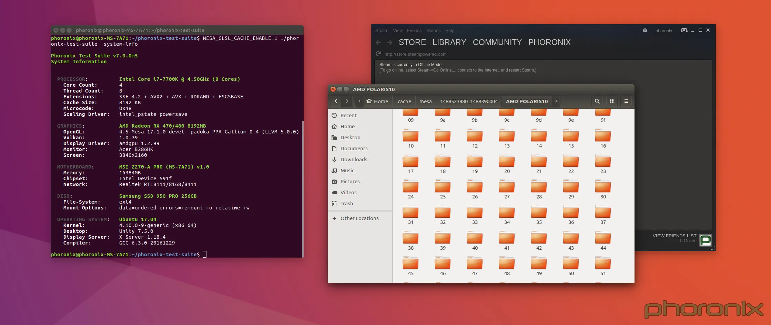Open Trash in the file manager sidebar
Viewport: 771px width, 325px height.
point(360,204)
